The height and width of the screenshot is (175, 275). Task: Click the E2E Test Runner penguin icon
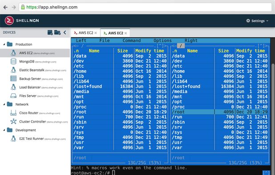pyautogui.click(x=13, y=139)
